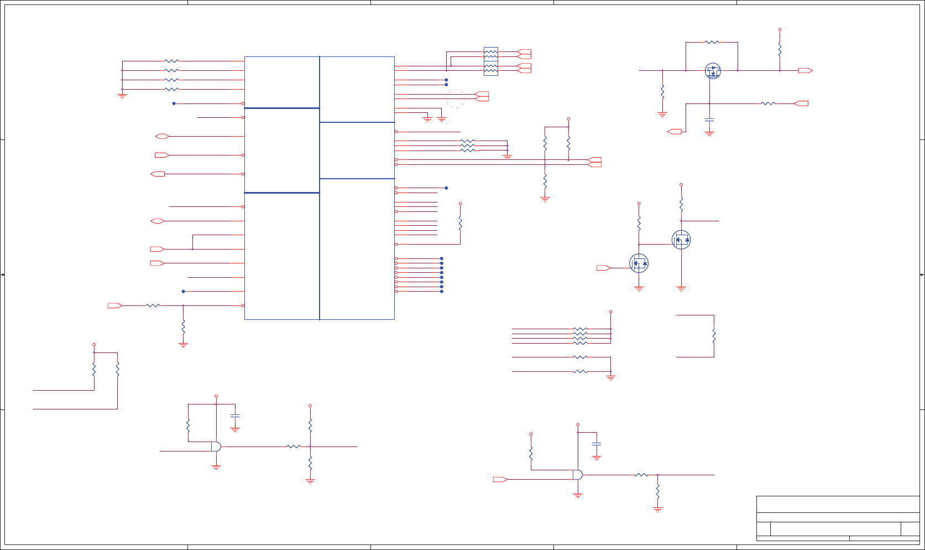Select the boxed four-resistor network array
Viewport: 925px width, 550px height.
pyautogui.click(x=491, y=61)
